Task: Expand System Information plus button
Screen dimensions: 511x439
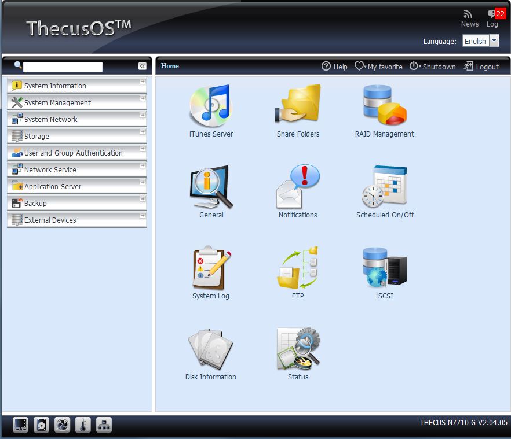Action: (x=143, y=82)
